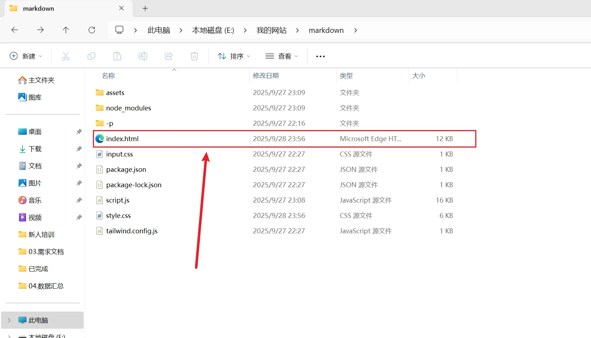Viewport: 591px width, 338px height.
Task: Open the 下载 folder in the sidebar
Action: click(x=35, y=149)
